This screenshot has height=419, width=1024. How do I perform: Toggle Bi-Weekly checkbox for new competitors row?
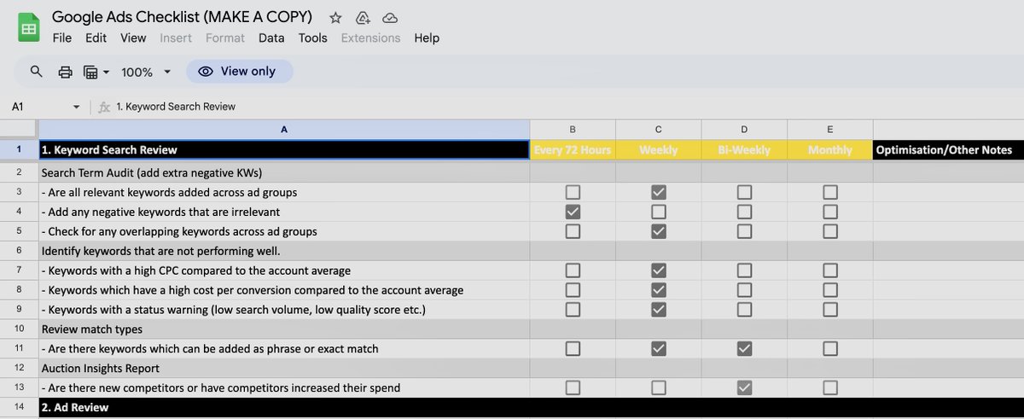pyautogui.click(x=744, y=387)
